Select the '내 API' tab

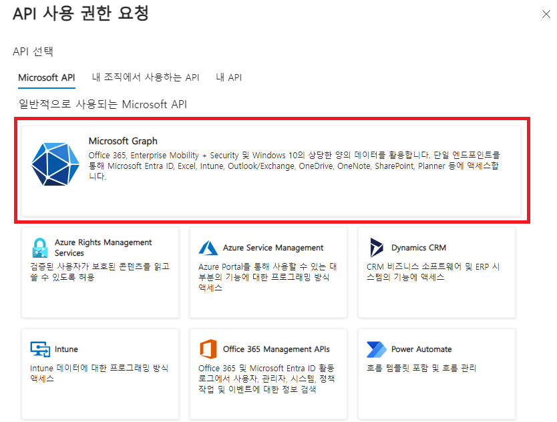[228, 77]
